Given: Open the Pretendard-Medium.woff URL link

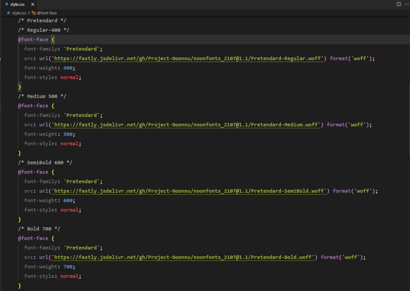Looking at the screenshot, I should (x=186, y=125).
